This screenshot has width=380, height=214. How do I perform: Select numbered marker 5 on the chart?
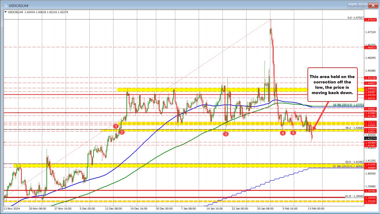coord(293,133)
